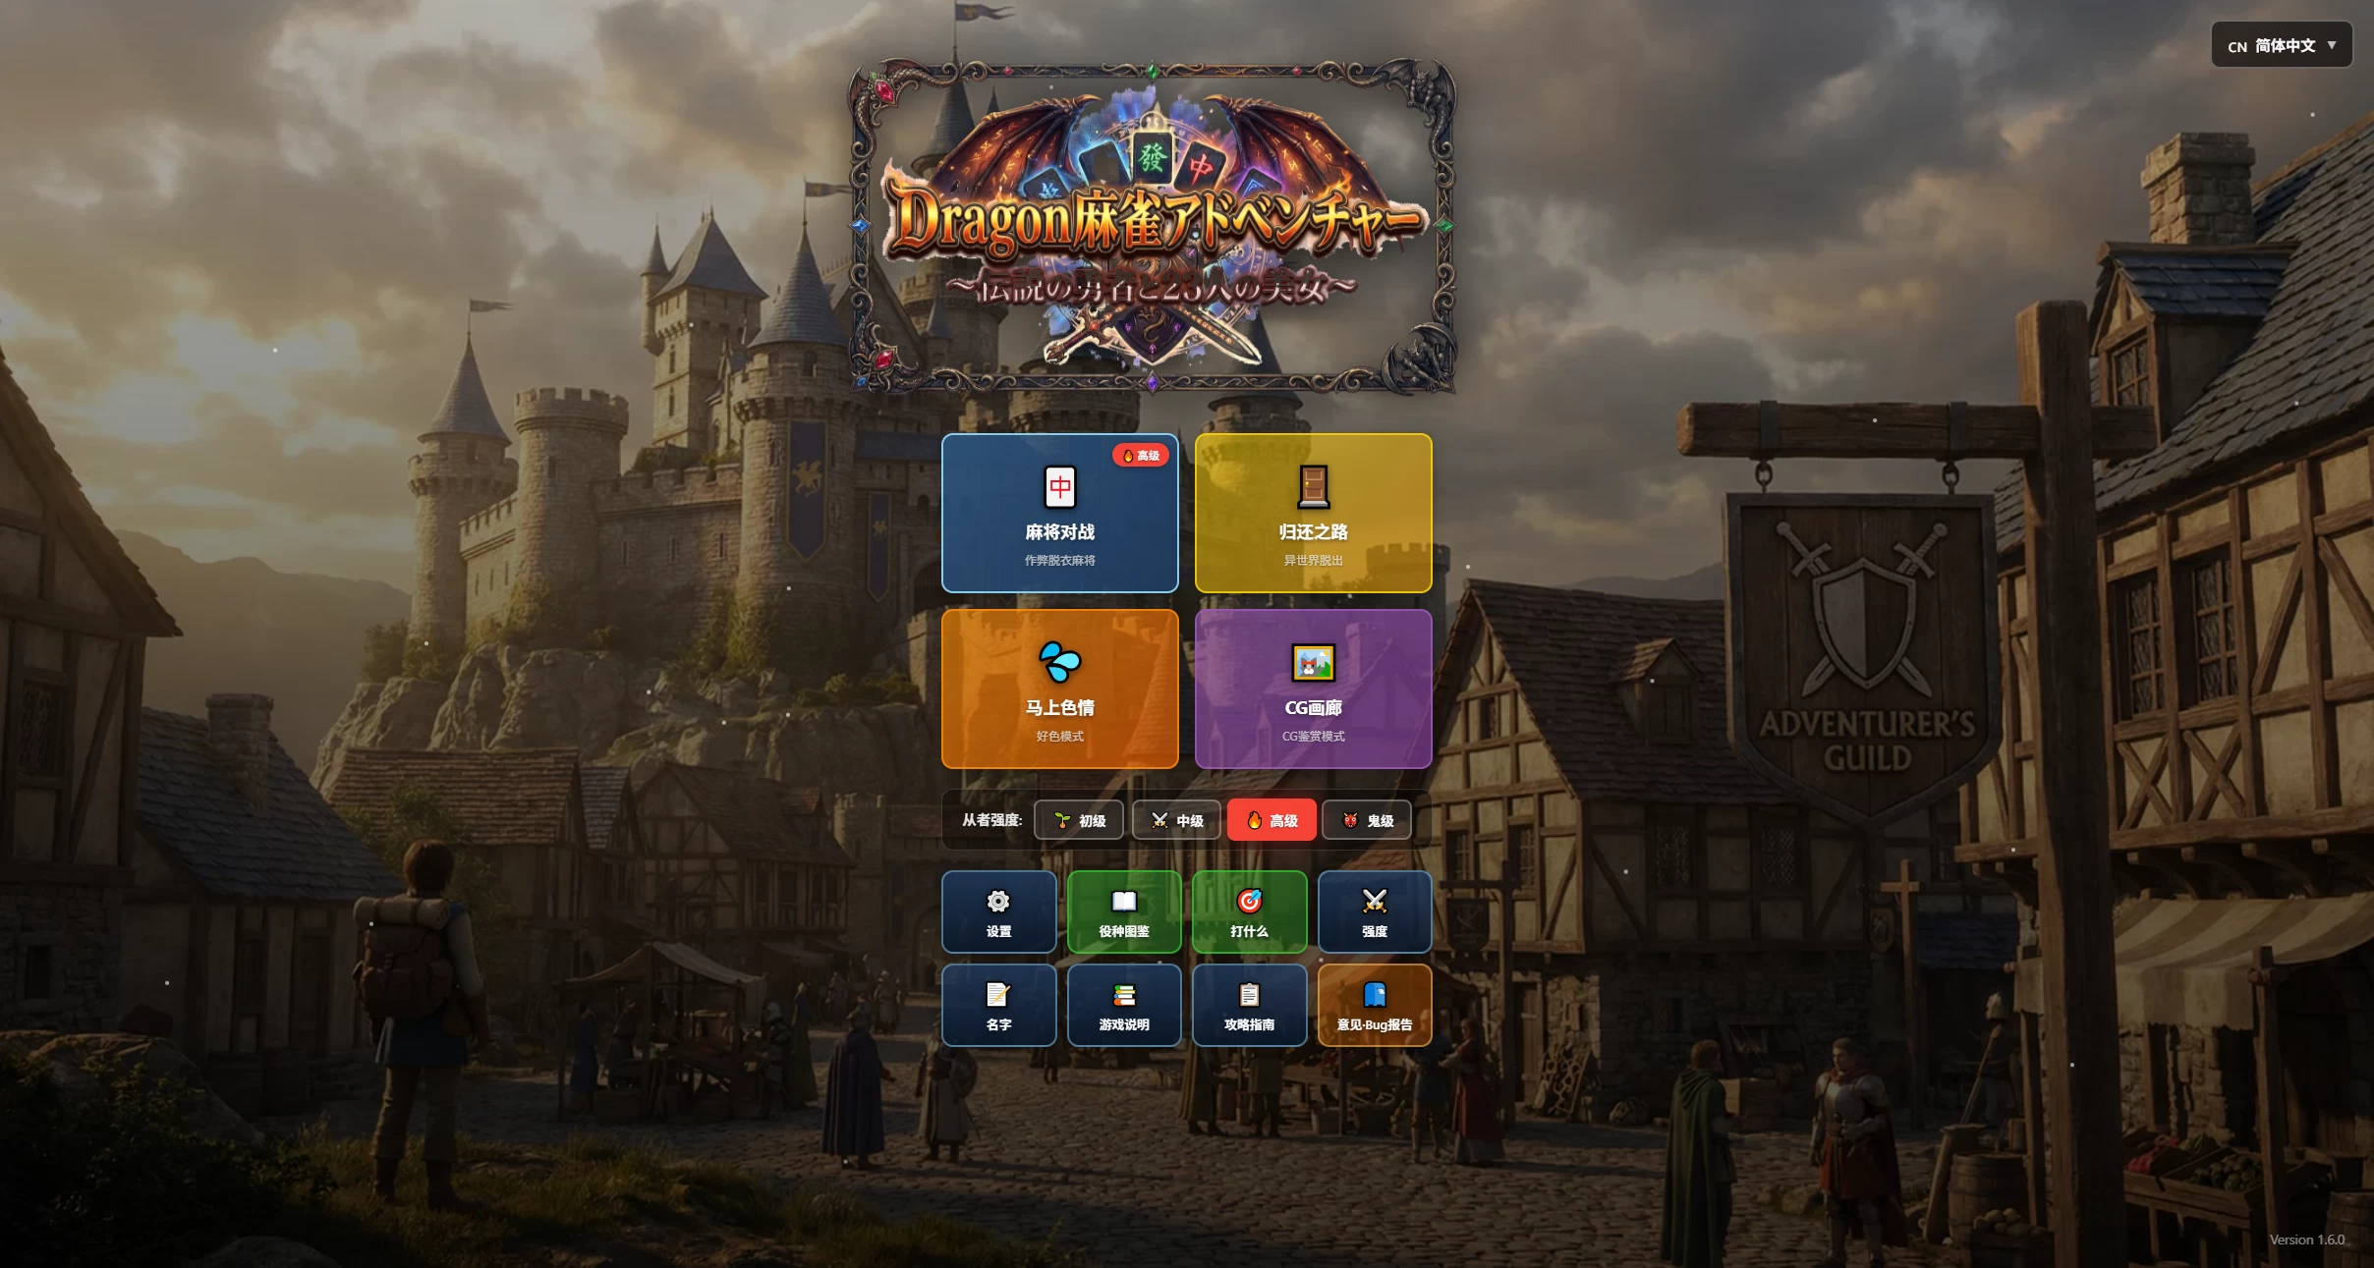Select Demon-level follower strength (鬼级)

[1367, 820]
